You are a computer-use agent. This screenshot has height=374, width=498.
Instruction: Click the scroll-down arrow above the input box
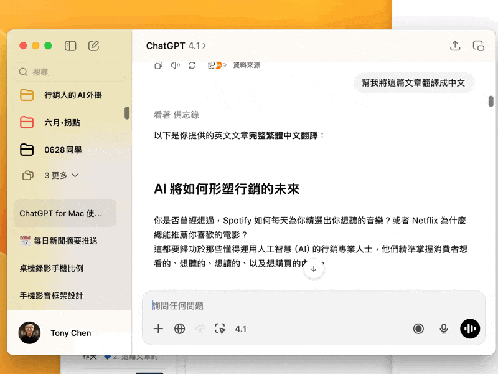(x=314, y=269)
